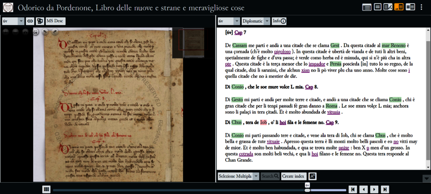
Task: Switch to text-text comparison view
Action: 410,7
